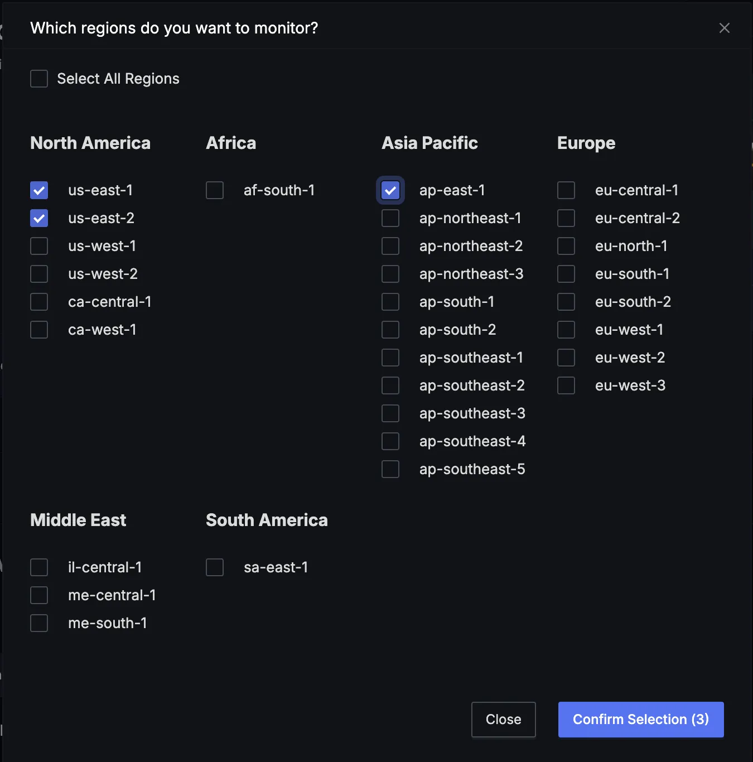
Task: Select the af-south-1 checkbox
Action: [215, 190]
